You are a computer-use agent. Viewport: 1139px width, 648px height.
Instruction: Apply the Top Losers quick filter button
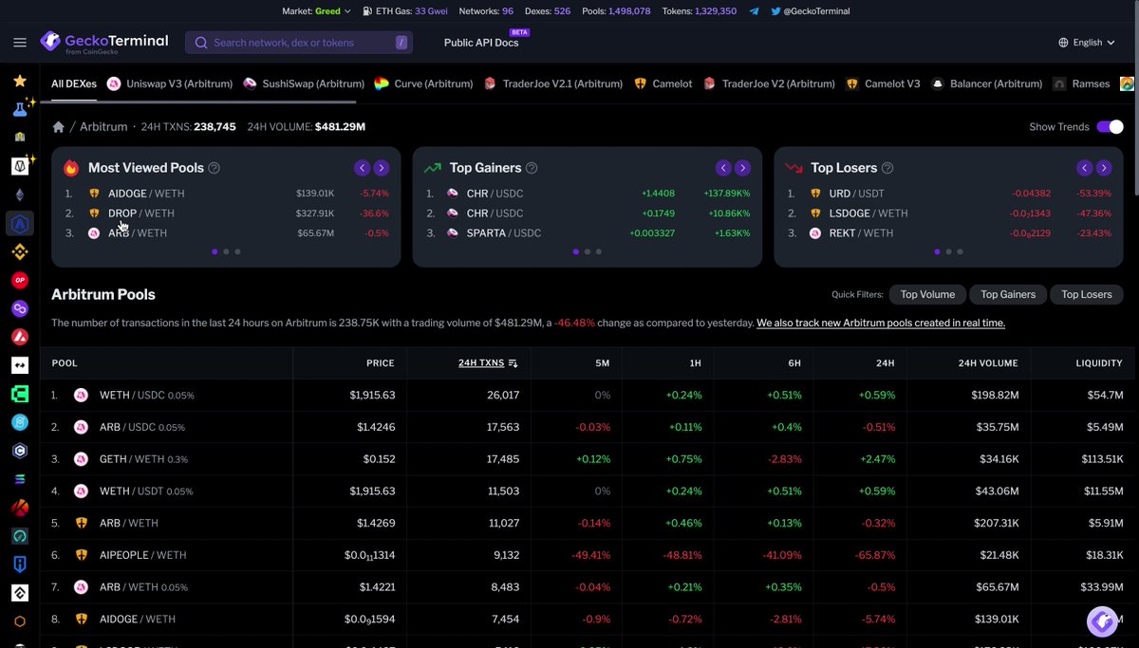coord(1087,294)
